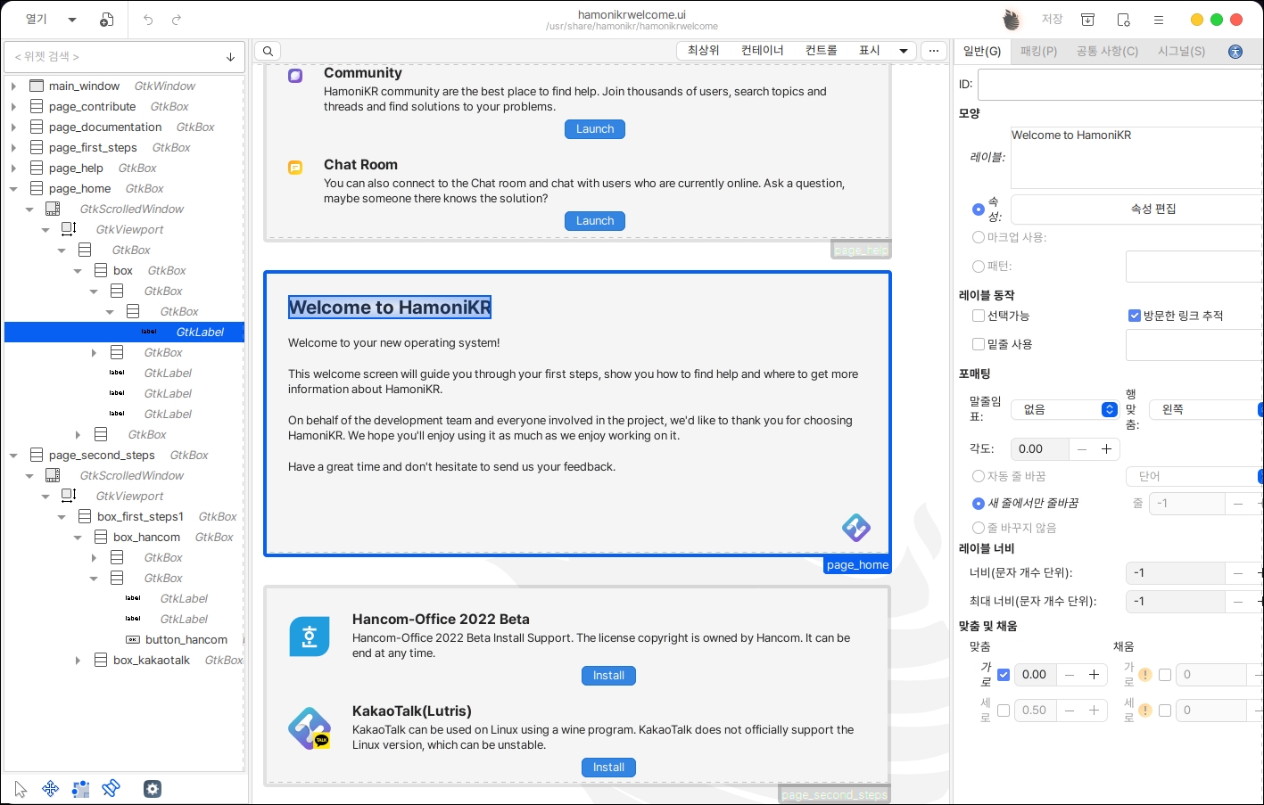Viewport: 1264px width, 805px height.
Task: Open the 말줄임표 dropdown showing 없음
Action: [1064, 409]
